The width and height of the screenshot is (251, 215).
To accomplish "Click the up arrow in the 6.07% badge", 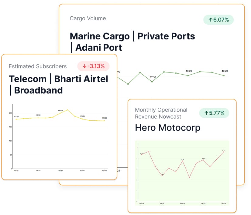I will 210,20.
